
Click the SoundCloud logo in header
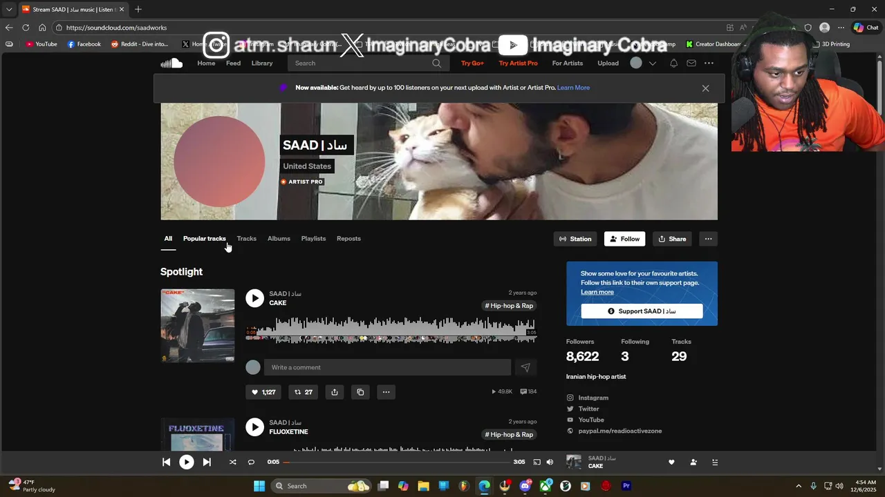click(x=171, y=63)
